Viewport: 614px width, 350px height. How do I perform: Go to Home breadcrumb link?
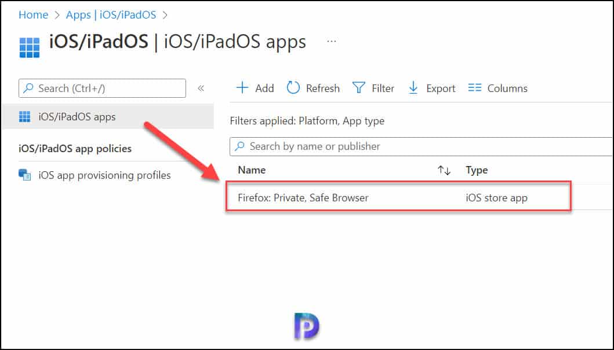click(33, 15)
